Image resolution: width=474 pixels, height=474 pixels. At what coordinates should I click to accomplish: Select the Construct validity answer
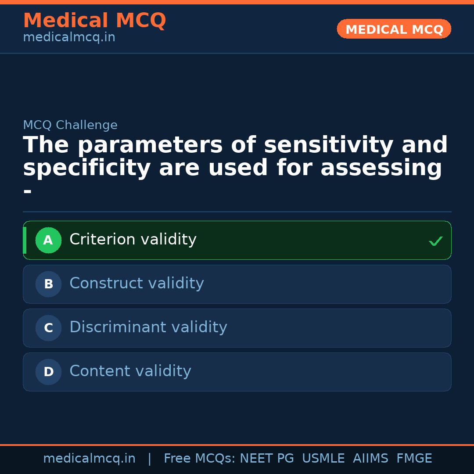pos(136,284)
